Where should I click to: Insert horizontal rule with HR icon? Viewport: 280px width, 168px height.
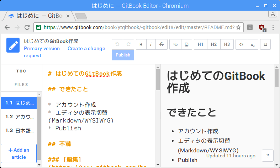tap(265, 44)
